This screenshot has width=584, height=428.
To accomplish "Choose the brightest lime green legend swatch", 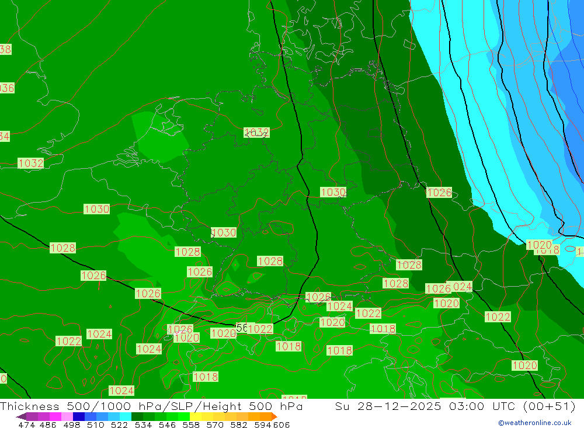I will [x=184, y=416].
